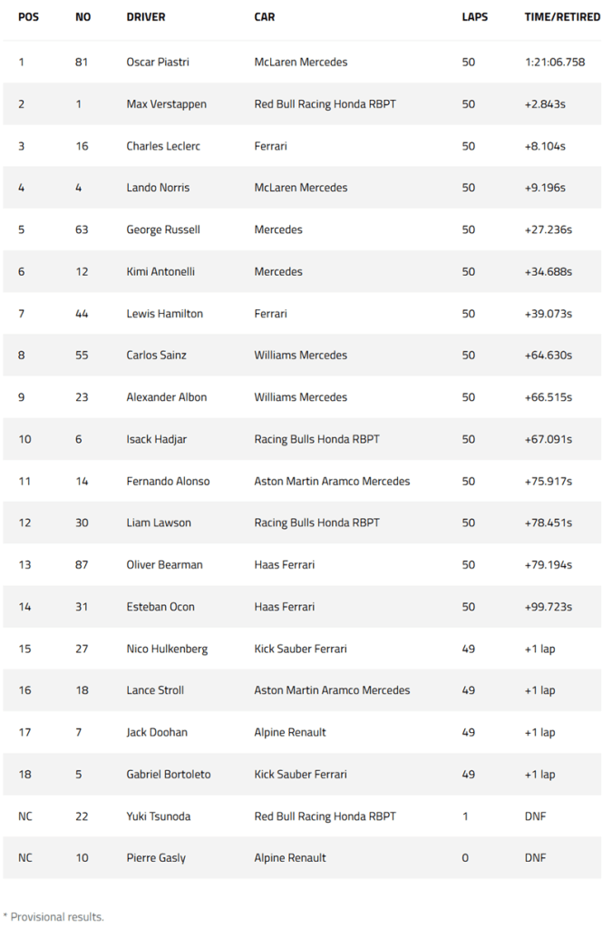Screen dimensions: 602x928
Task: Click Kimi Antonelli's driver name
Action: point(160,271)
